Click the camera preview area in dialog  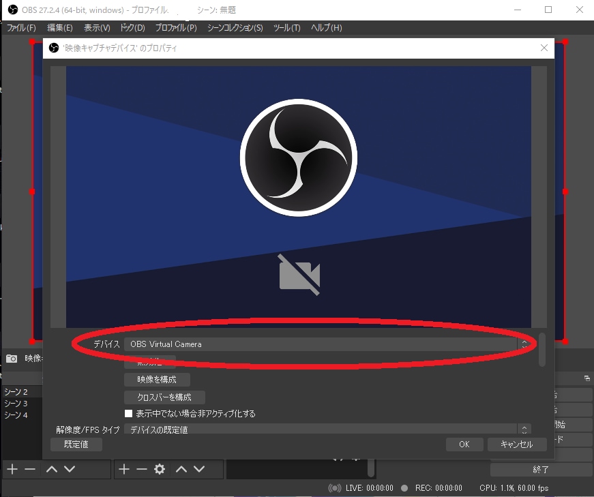click(299, 196)
